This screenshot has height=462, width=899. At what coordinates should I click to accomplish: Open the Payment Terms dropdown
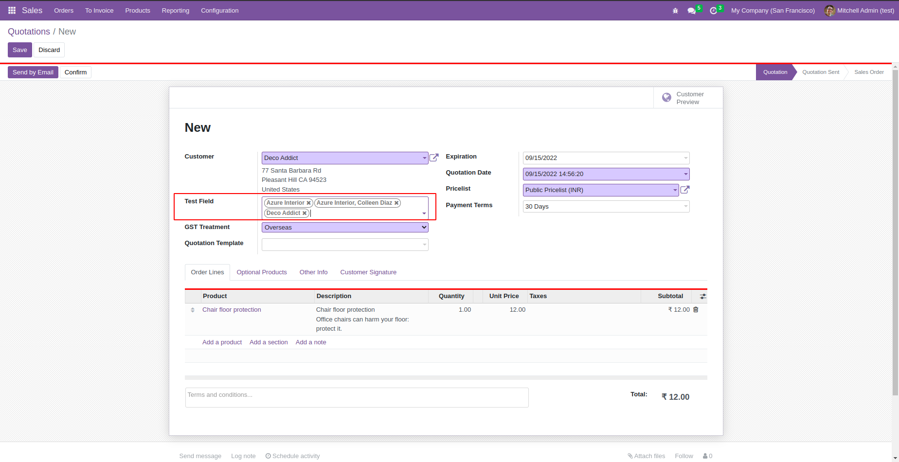click(606, 207)
